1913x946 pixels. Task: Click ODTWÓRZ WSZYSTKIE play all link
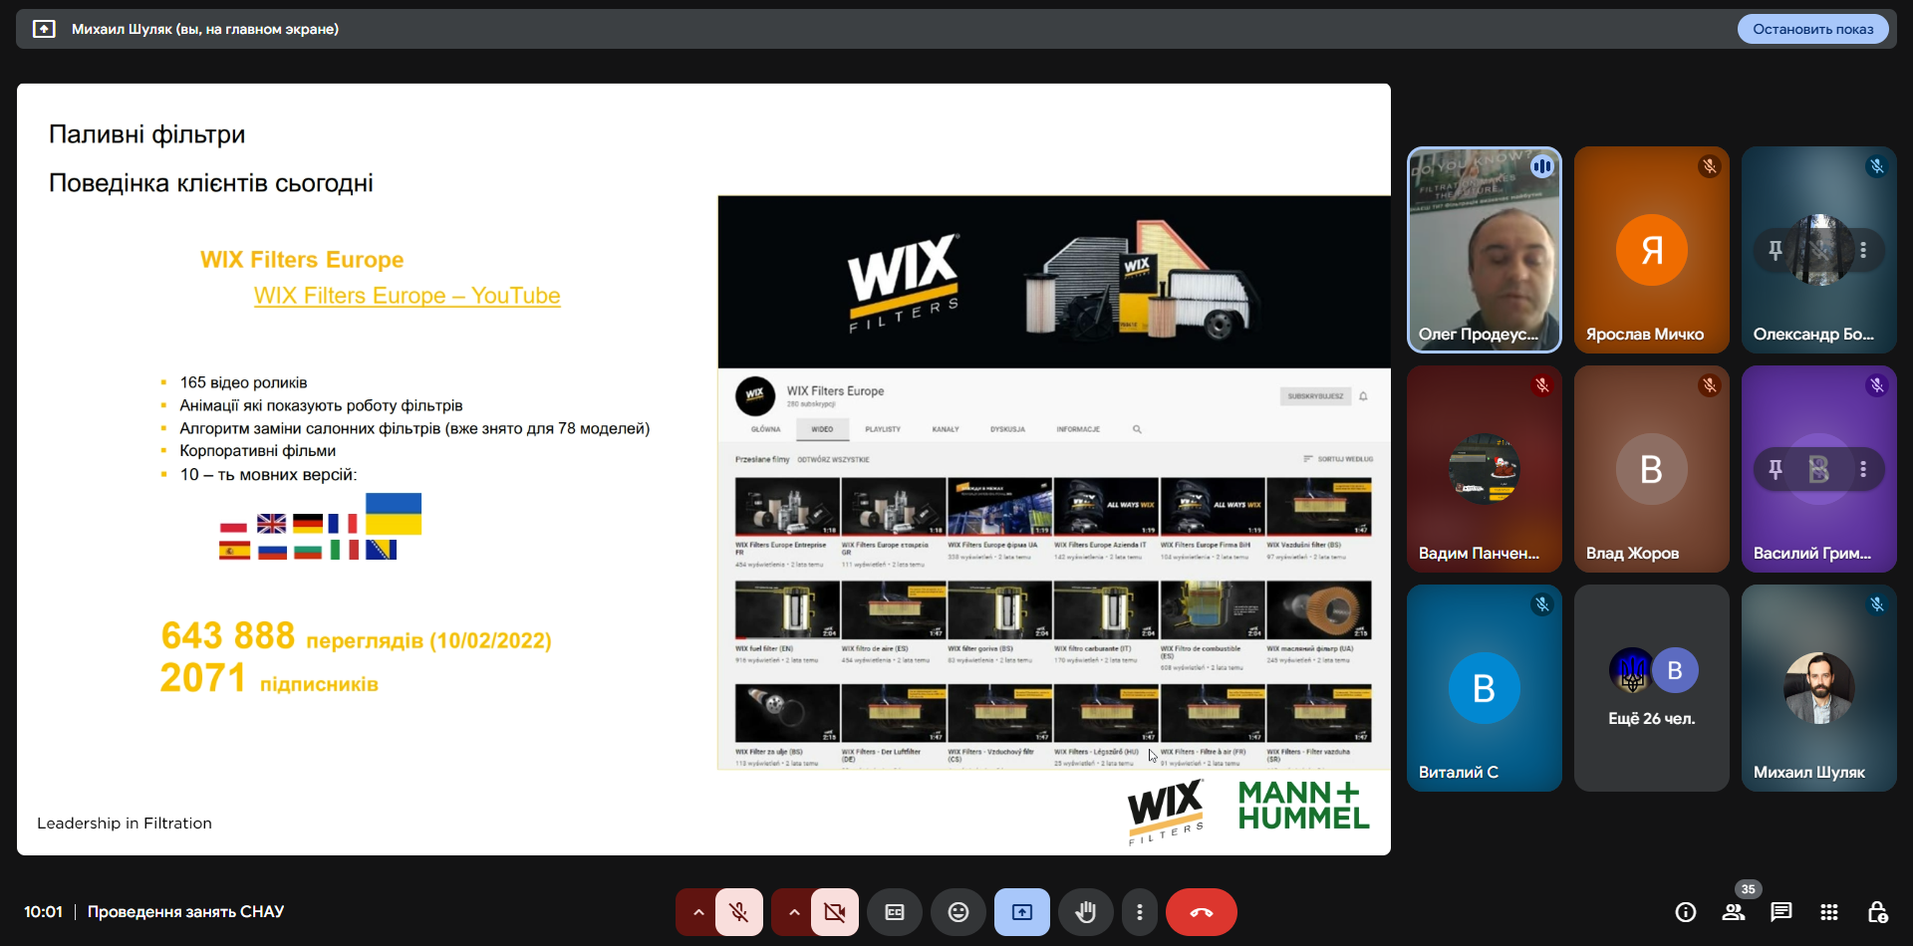point(833,460)
